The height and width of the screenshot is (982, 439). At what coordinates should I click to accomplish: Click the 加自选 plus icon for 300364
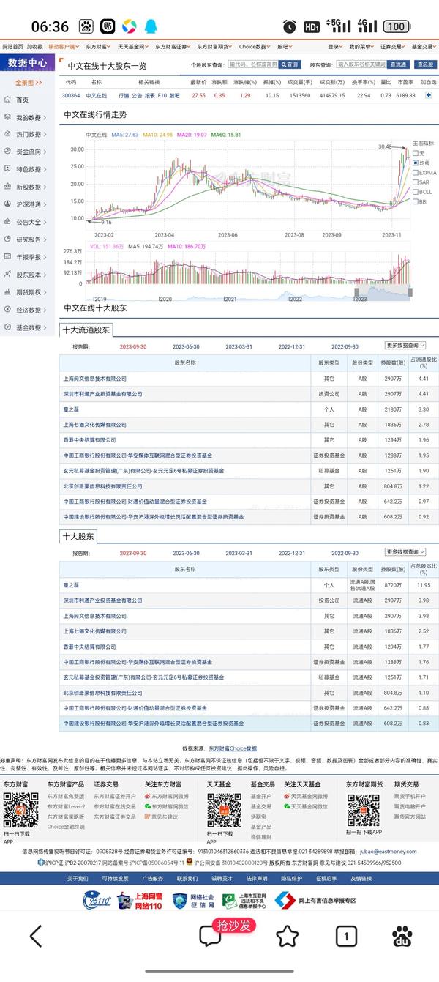429,95
